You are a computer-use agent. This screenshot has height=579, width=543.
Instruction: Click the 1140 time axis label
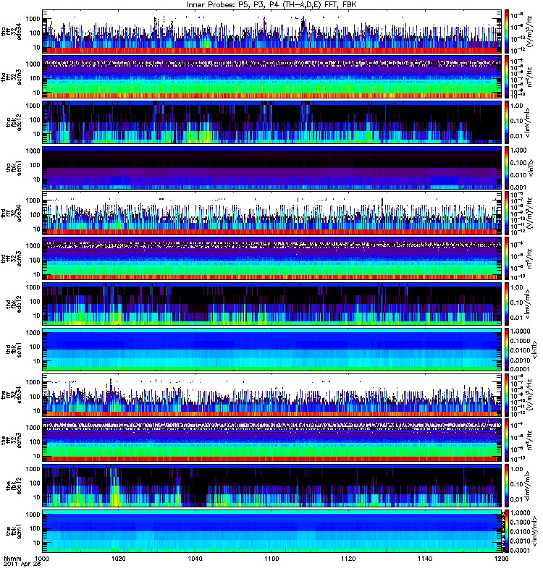[x=425, y=558]
